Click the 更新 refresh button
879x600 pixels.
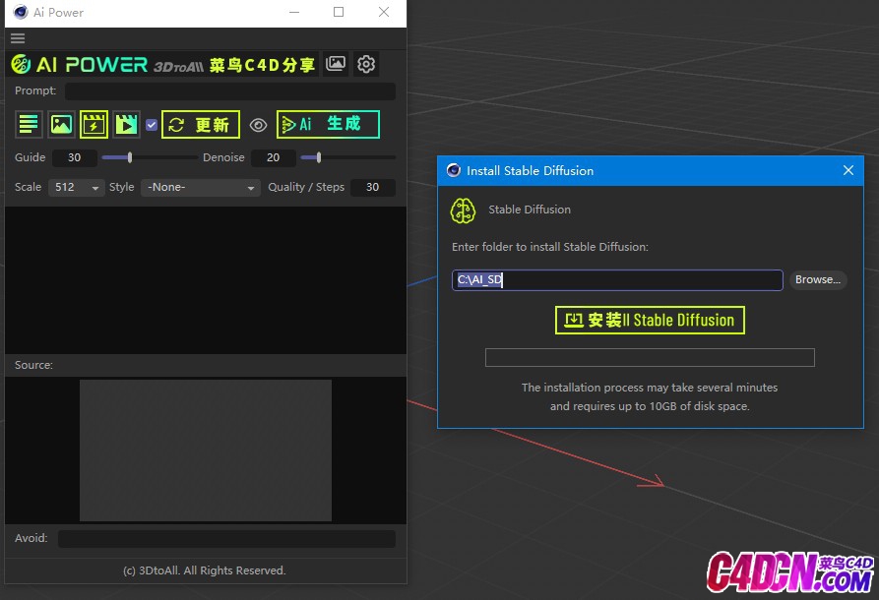pos(201,124)
